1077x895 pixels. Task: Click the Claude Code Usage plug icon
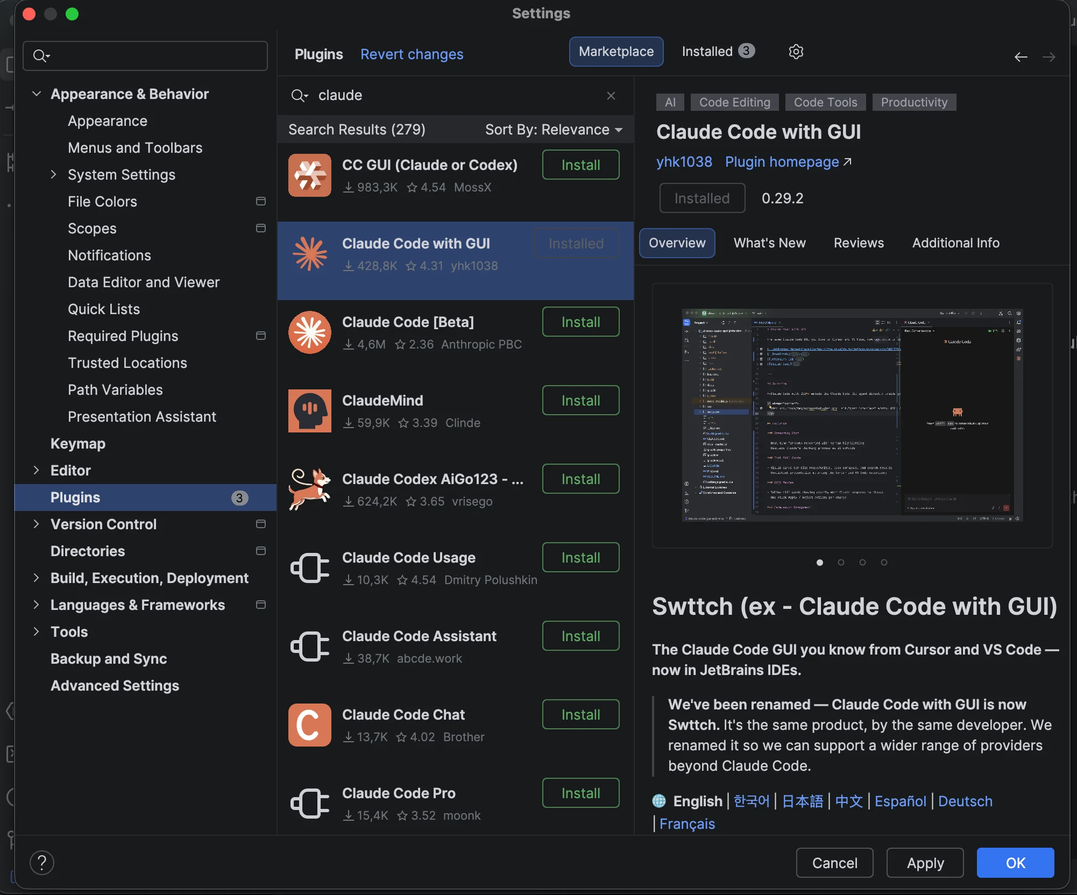point(310,568)
